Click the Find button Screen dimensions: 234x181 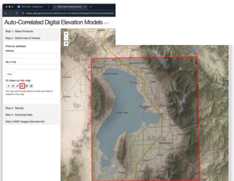tap(10, 74)
